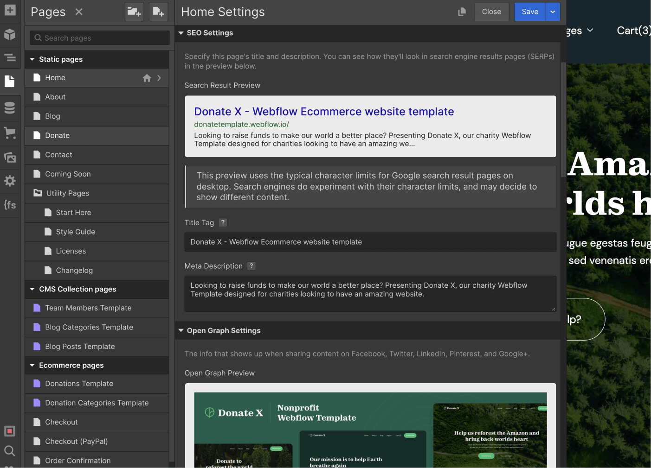Create a new page folder
This screenshot has width=651, height=468.
tap(134, 12)
